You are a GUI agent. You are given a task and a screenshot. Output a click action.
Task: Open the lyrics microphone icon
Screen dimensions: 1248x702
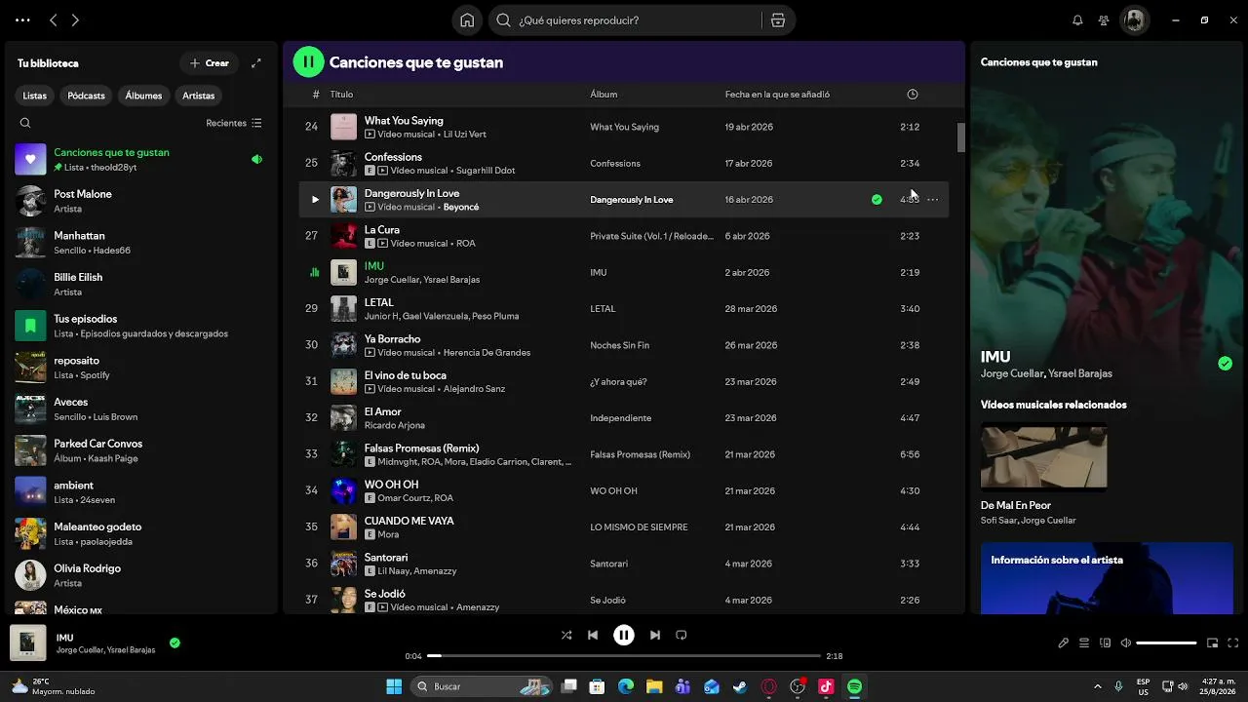1063,643
